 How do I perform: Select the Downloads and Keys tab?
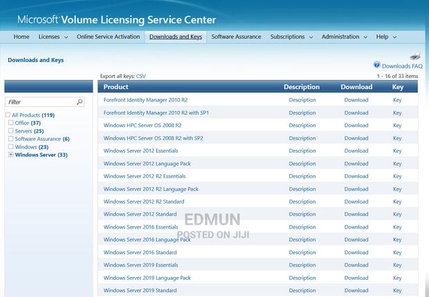(176, 37)
